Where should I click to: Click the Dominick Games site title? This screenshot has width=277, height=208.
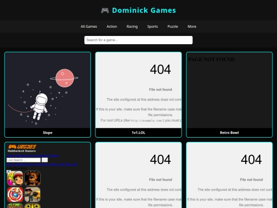[x=144, y=10]
